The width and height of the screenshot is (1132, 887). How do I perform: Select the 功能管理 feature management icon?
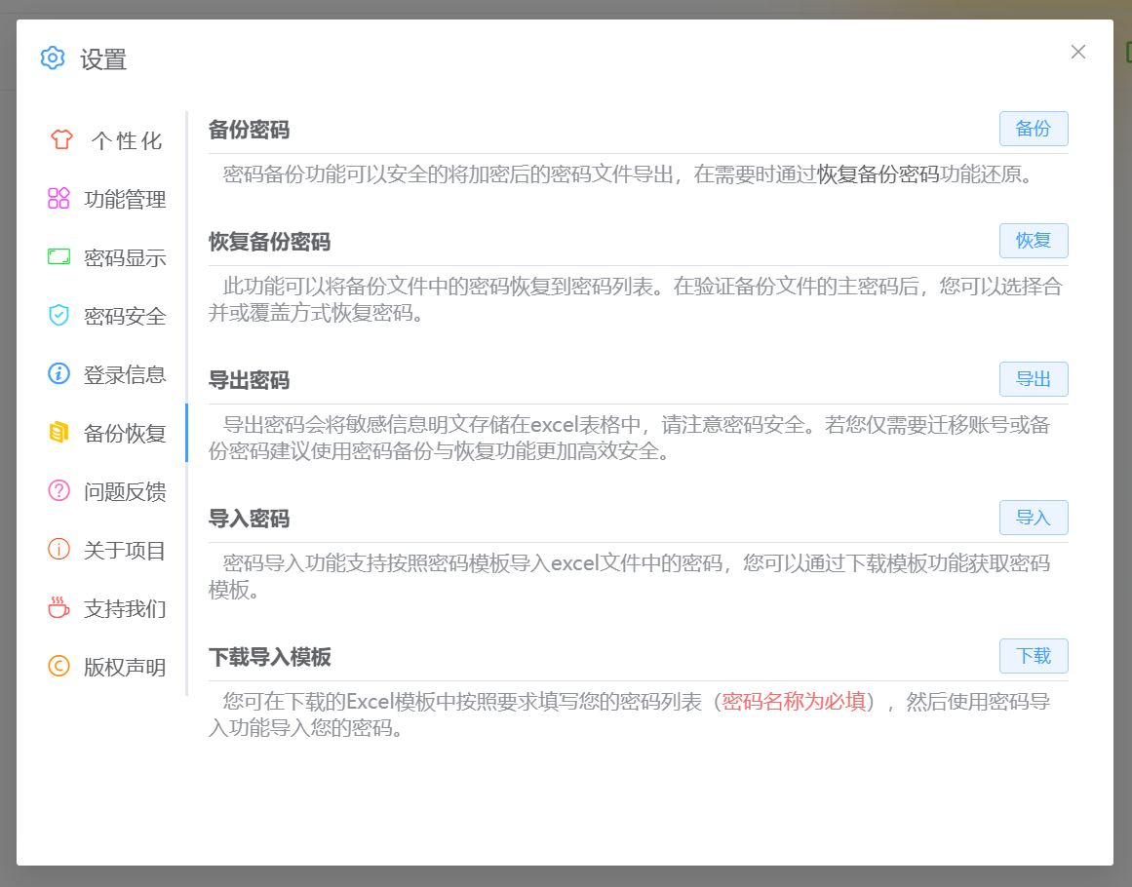pos(59,199)
